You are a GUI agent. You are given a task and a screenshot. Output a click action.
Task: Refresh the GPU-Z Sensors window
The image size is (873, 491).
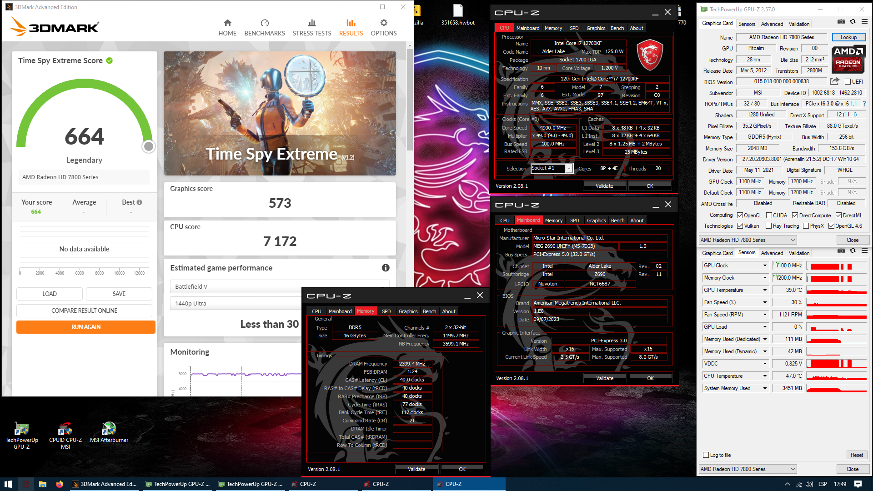click(853, 251)
